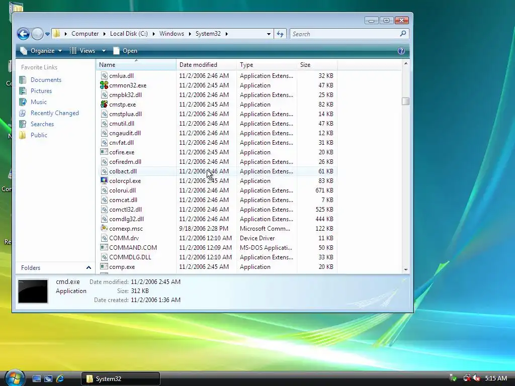Screen dimensions: 515x386
Task: Expand arrow after Windows breadcrumb
Action: point(190,34)
